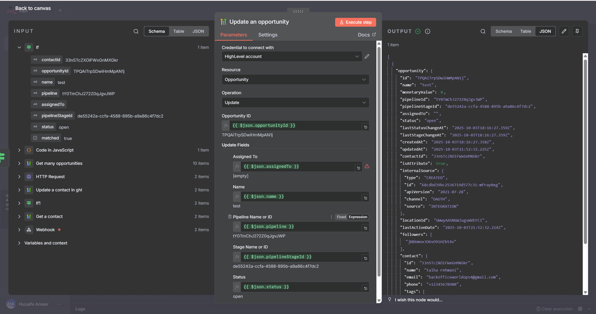Click the HTTP Request globe icon
The width and height of the screenshot is (596, 314).
[x=29, y=177]
